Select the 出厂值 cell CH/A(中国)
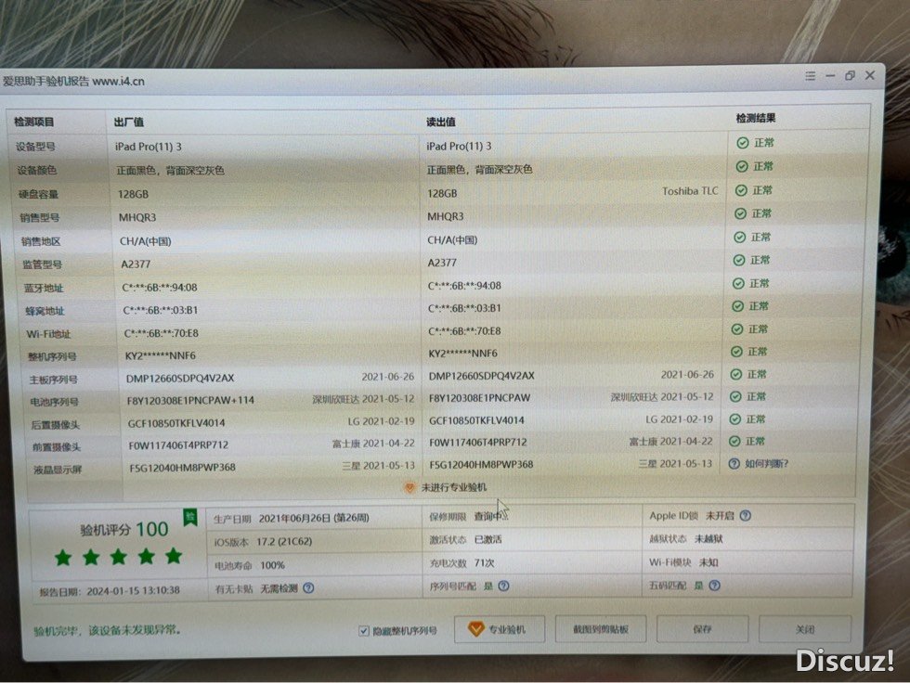This screenshot has width=910, height=683. click(x=146, y=241)
